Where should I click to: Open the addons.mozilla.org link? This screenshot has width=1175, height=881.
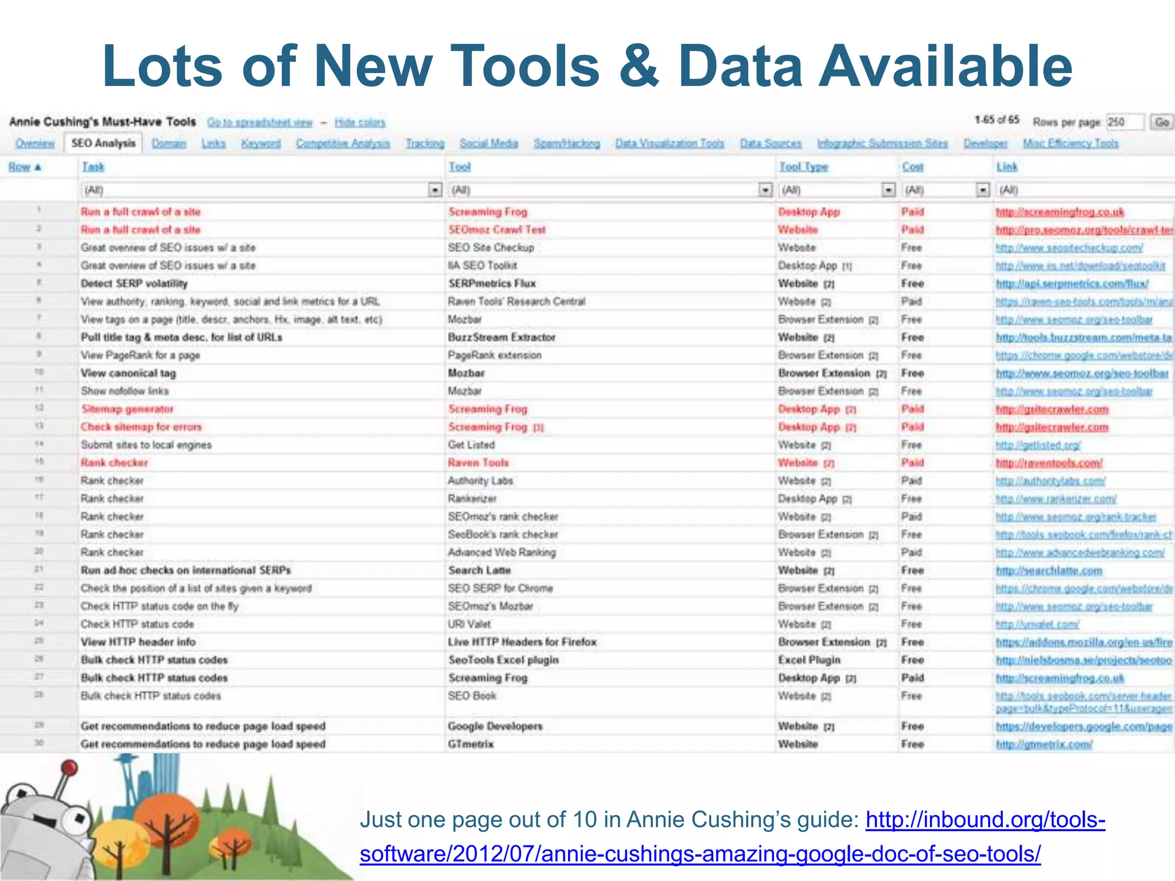1084,642
